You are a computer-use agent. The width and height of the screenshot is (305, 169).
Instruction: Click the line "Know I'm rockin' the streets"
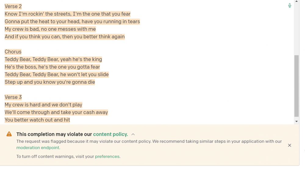tap(67, 14)
